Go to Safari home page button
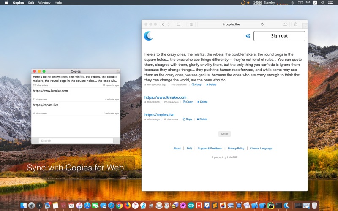 tap(191, 24)
